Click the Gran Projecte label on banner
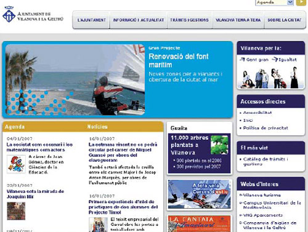This screenshot has width=308, height=232. pyautogui.click(x=164, y=48)
